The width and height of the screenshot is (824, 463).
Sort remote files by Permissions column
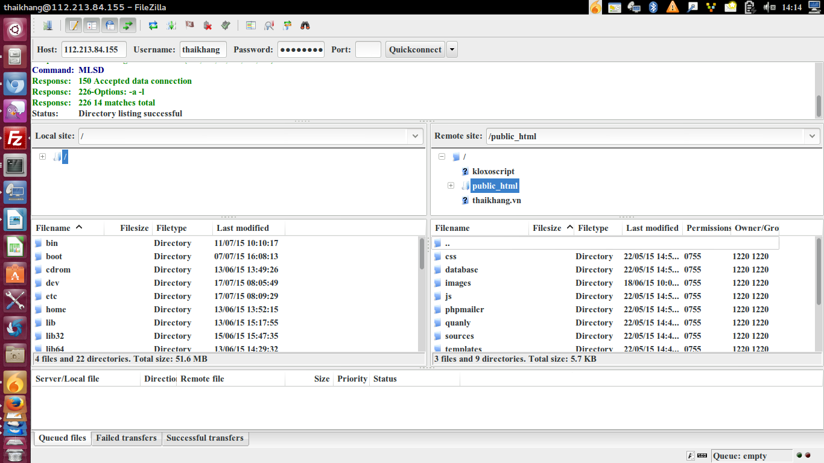[707, 228]
